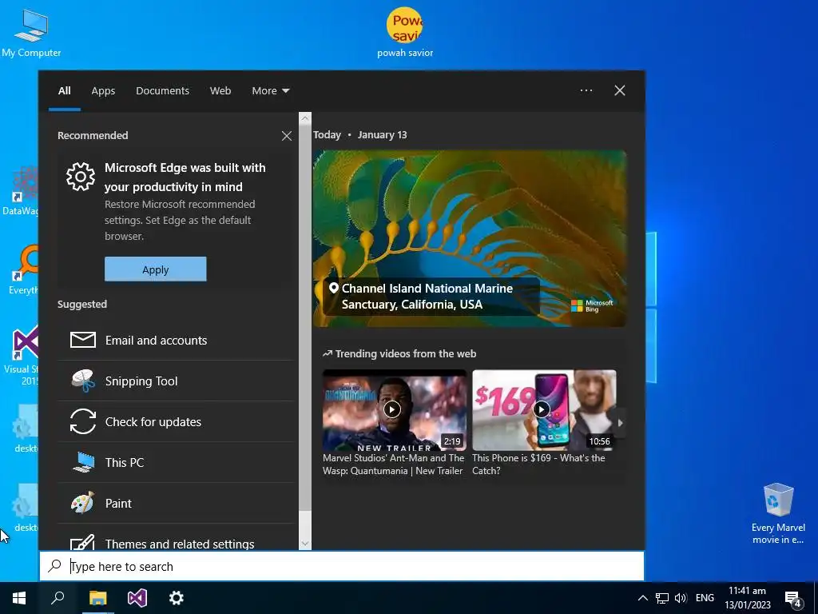Image resolution: width=818 pixels, height=614 pixels.
Task: Click the Microsoft Bing logo on image
Action: pos(592,306)
